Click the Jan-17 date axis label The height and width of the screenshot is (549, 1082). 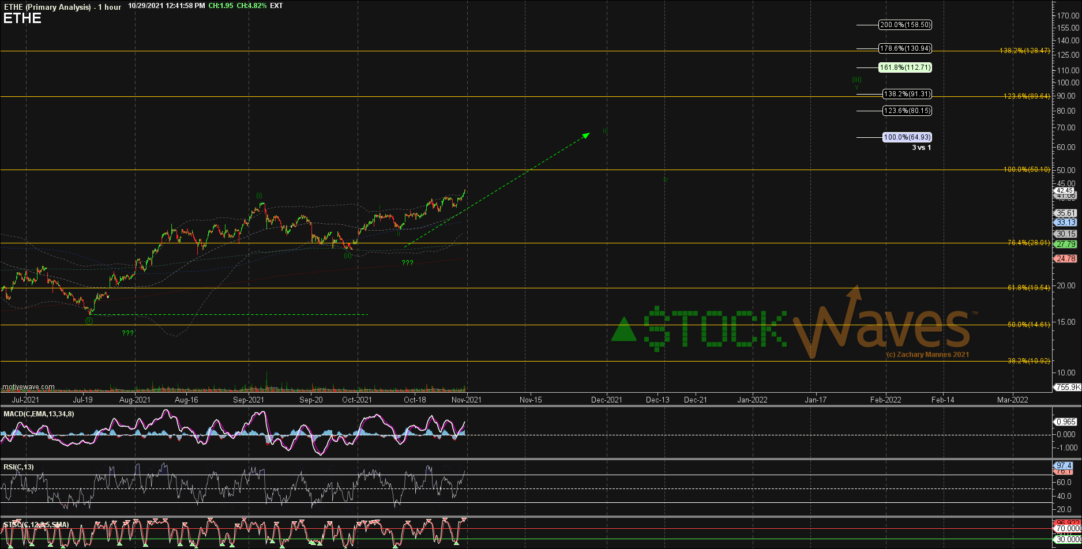[x=816, y=400]
